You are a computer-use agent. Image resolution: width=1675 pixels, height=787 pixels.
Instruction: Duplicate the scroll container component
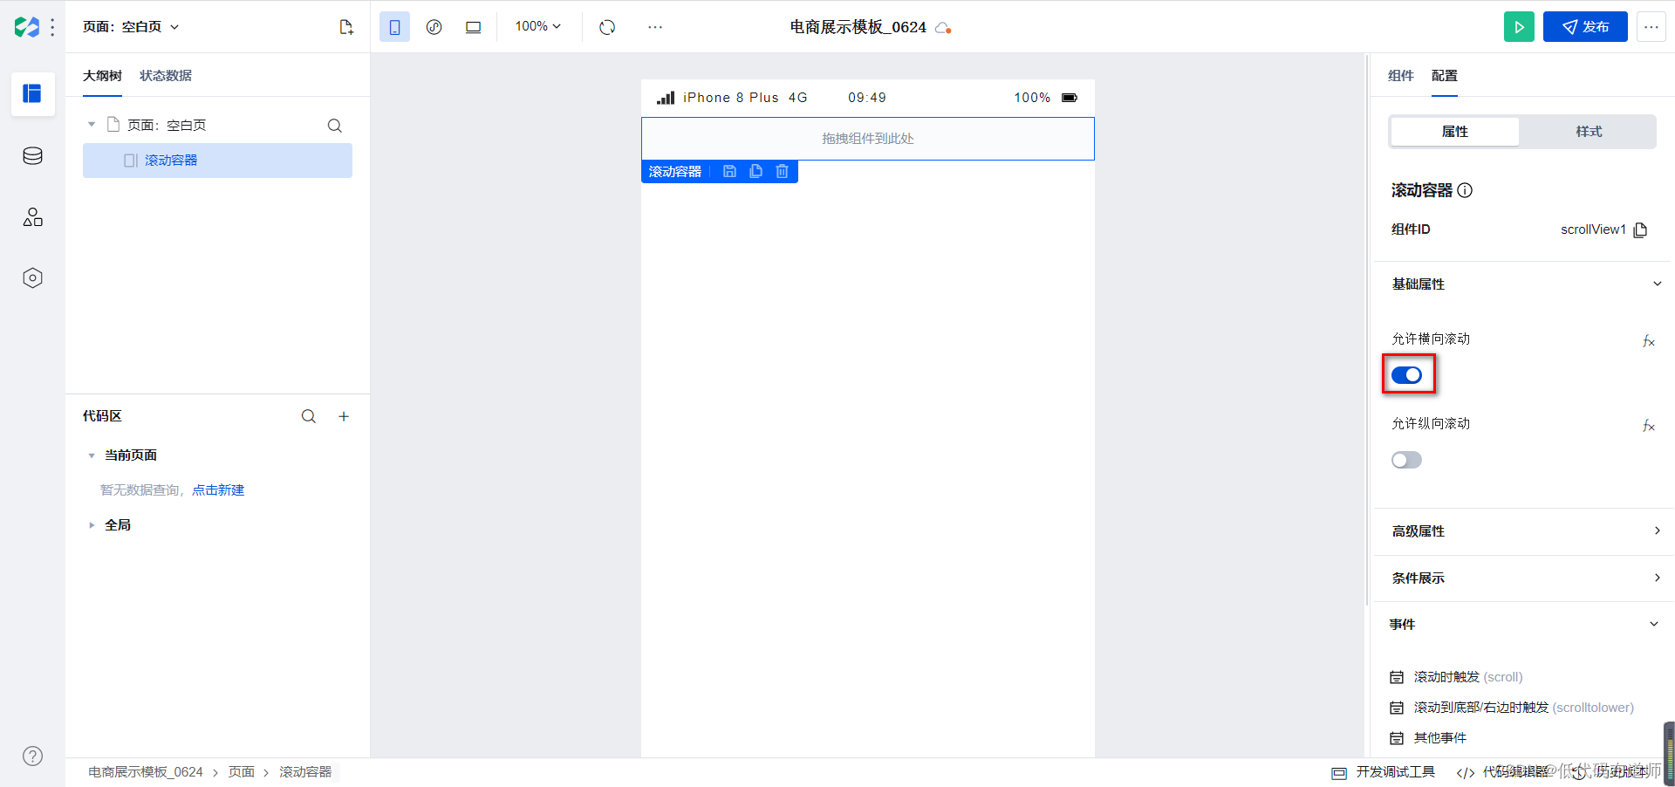coord(756,172)
